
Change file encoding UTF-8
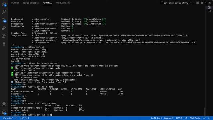click(179, 118)
